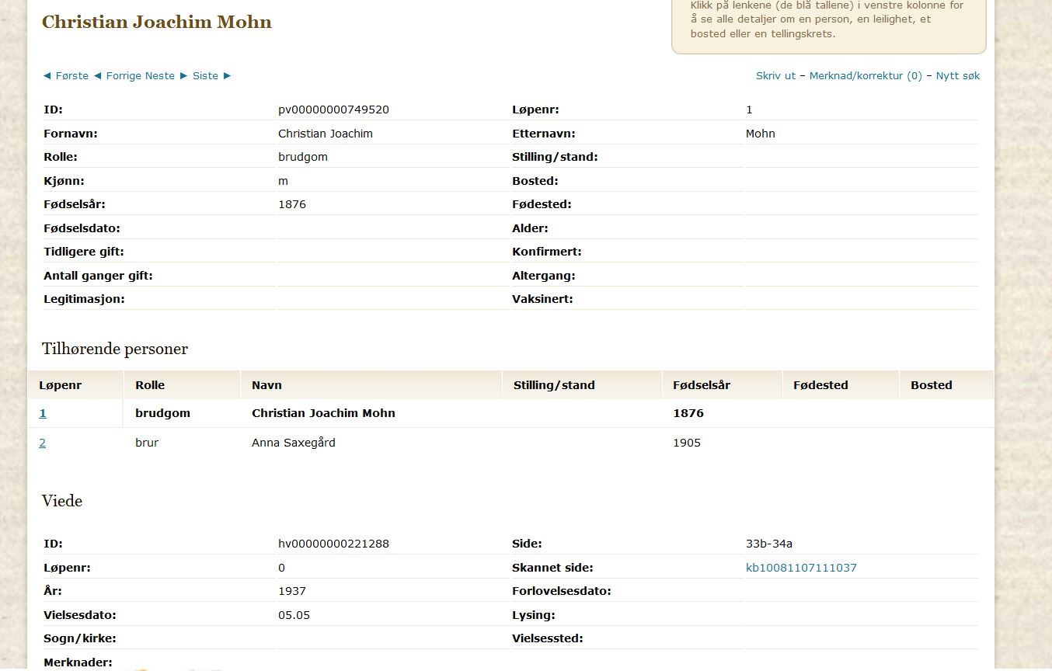Click the Fødested column header
The image size is (1052, 671).
tap(820, 385)
